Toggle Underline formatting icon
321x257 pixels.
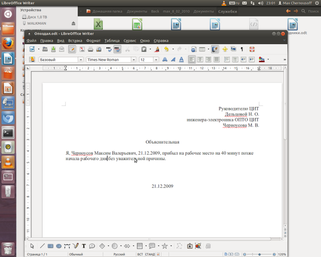click(181, 59)
